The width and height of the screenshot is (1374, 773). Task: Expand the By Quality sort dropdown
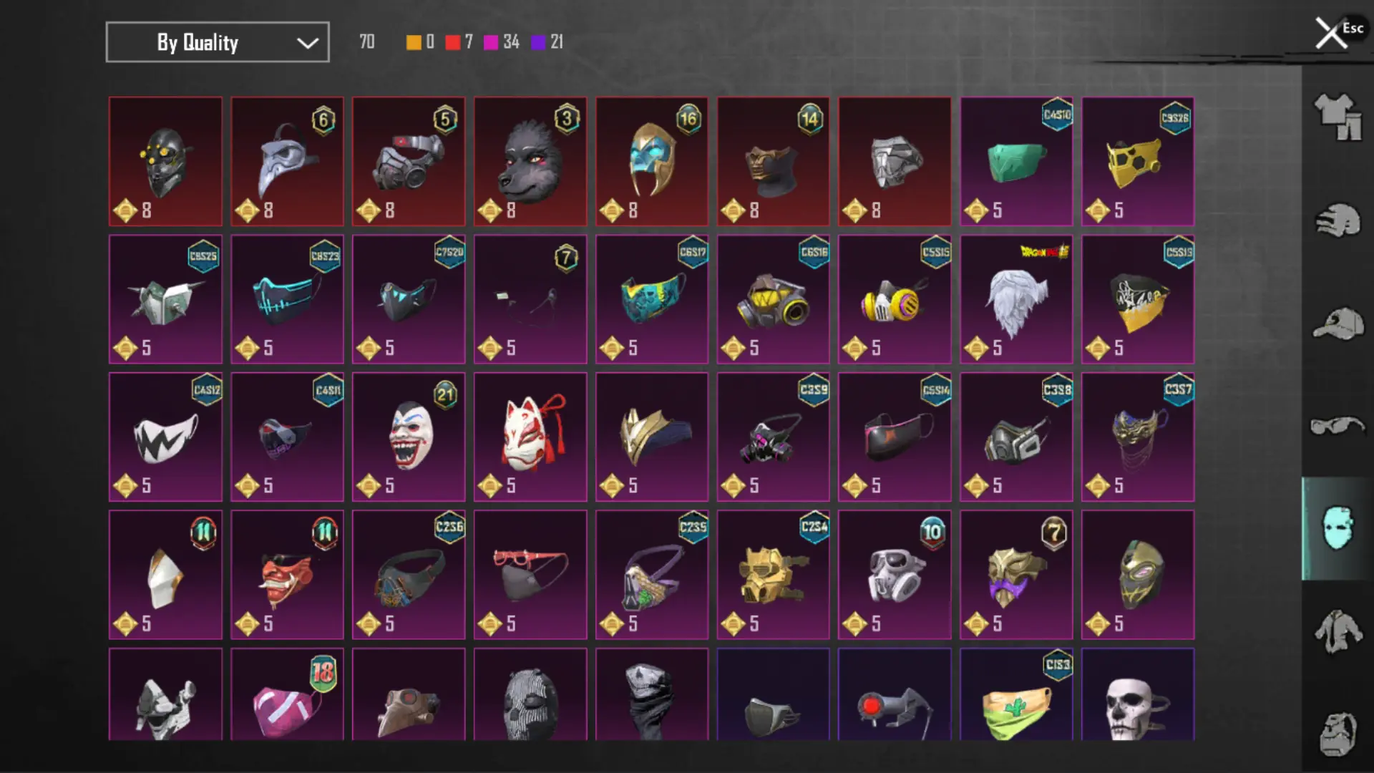point(218,42)
